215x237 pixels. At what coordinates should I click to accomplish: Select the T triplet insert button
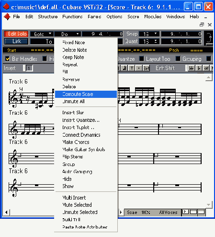(x=132, y=68)
